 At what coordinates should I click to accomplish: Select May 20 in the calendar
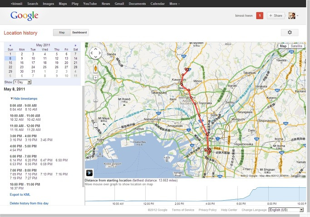(66, 63)
